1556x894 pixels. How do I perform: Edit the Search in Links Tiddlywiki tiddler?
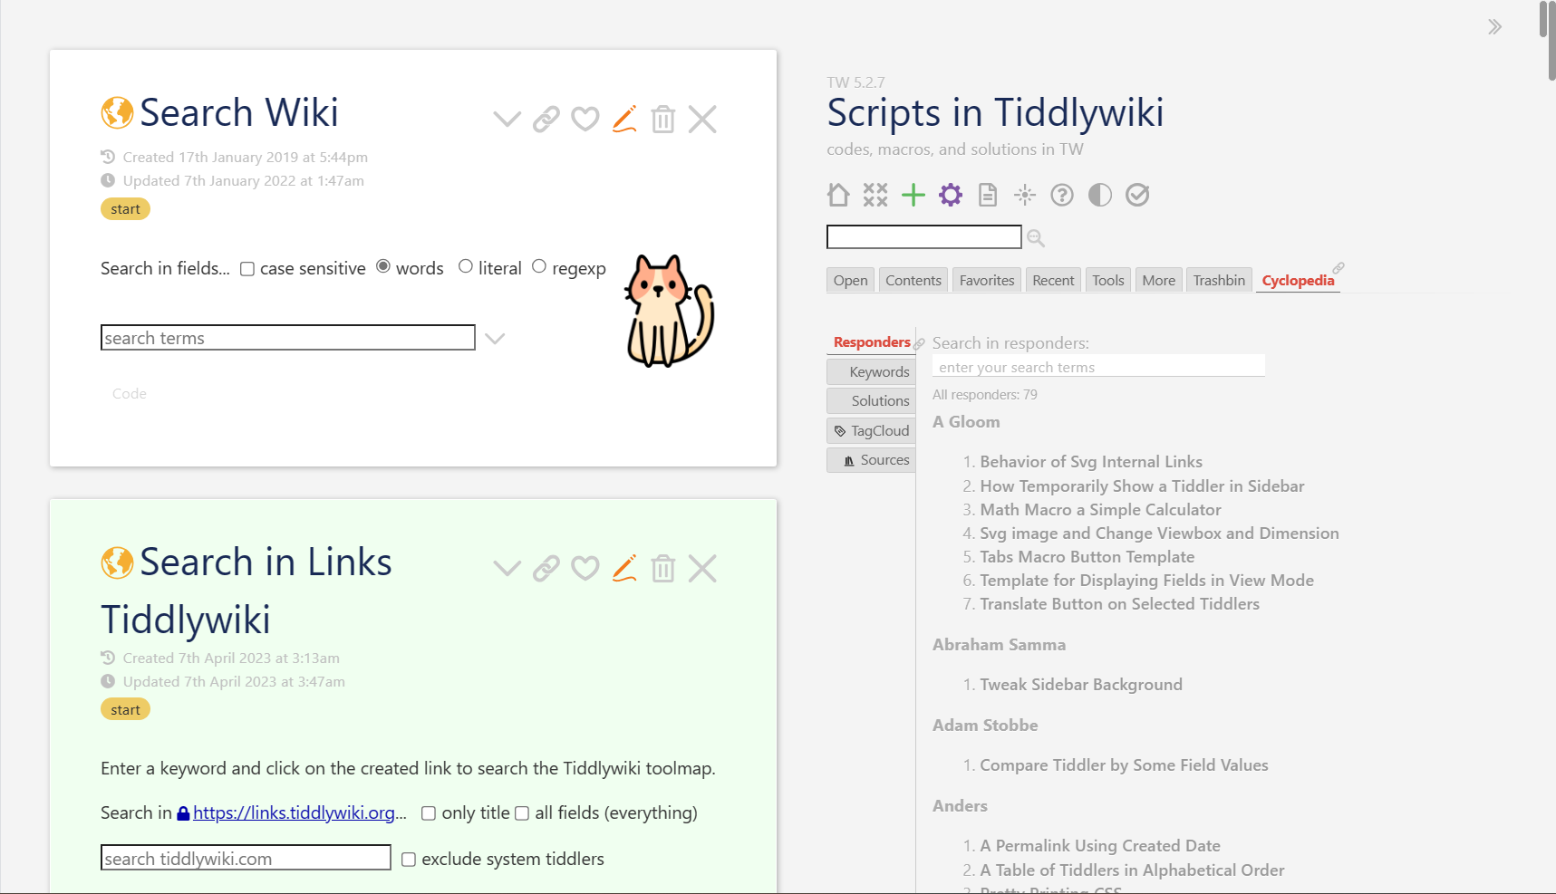(x=624, y=568)
